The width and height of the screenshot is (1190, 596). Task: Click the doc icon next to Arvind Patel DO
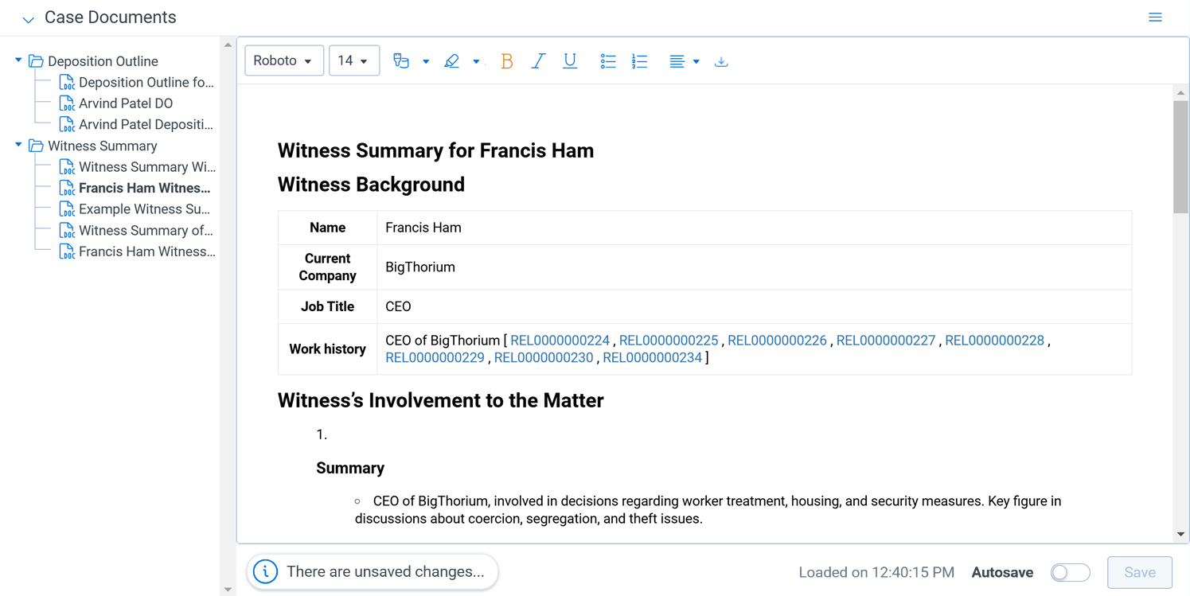(x=67, y=103)
